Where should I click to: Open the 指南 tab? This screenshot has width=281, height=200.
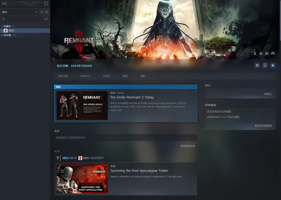pos(125,76)
